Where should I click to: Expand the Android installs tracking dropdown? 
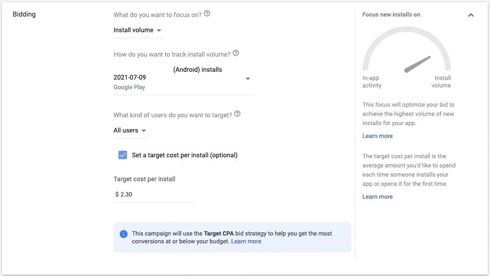coord(248,79)
